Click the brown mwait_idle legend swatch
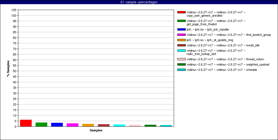Viewport: 278px width, 140px height. [x=181, y=45]
